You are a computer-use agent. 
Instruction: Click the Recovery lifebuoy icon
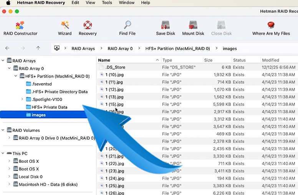point(88,25)
